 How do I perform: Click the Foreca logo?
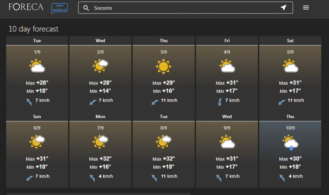point(26,7)
